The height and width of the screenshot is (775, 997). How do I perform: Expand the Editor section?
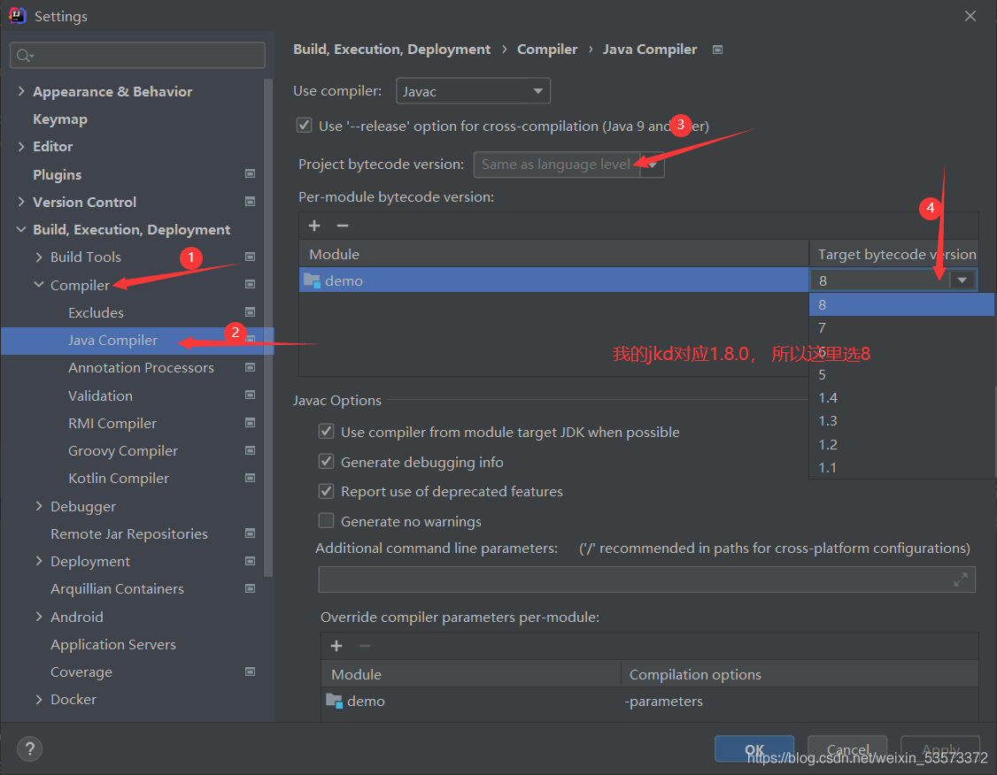tap(21, 147)
